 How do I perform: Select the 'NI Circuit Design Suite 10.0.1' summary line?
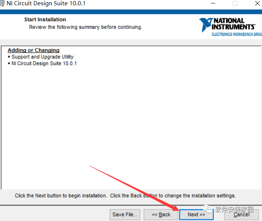(x=44, y=63)
